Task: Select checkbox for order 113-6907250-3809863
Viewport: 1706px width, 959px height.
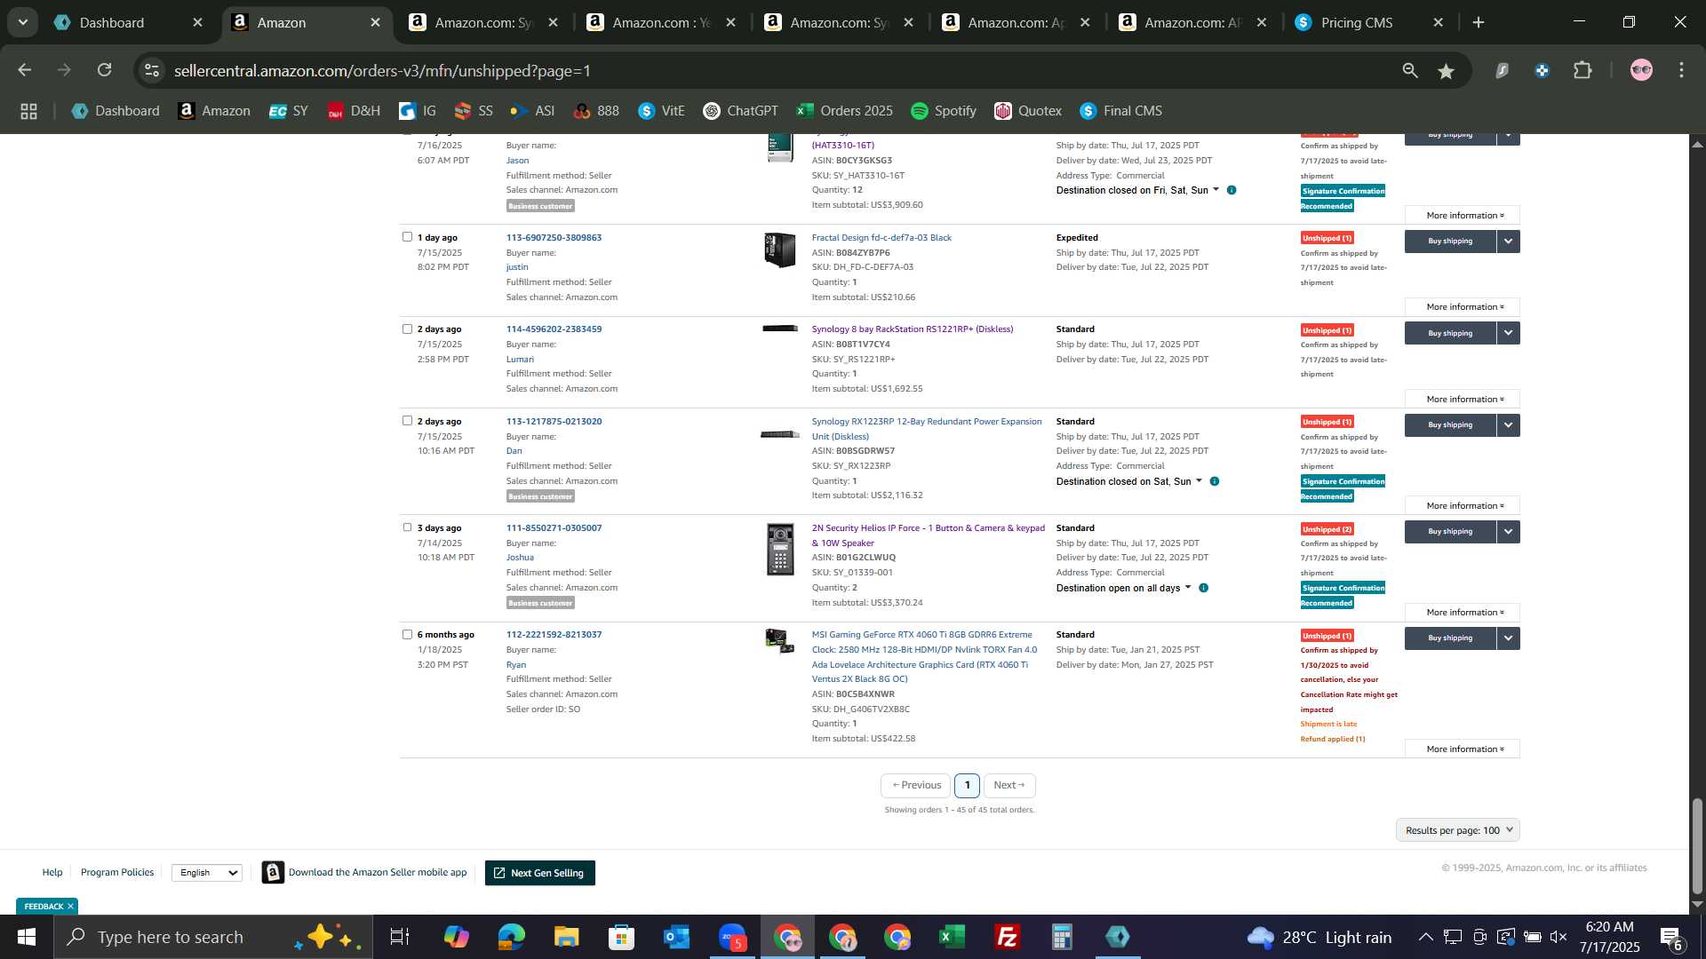Action: [407, 237]
